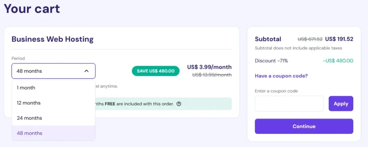Click the US$ 3.99/month price

(x=209, y=67)
